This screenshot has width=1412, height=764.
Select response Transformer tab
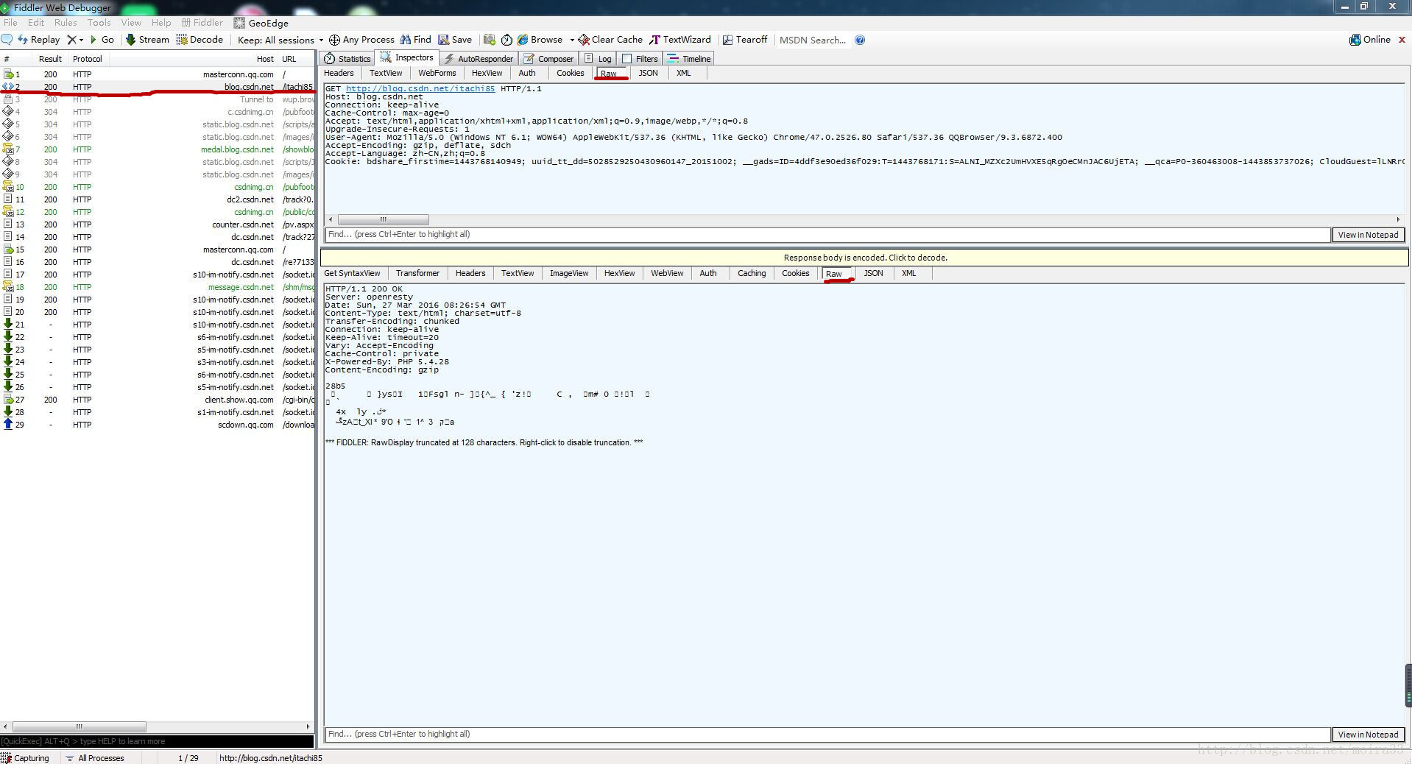[417, 273]
